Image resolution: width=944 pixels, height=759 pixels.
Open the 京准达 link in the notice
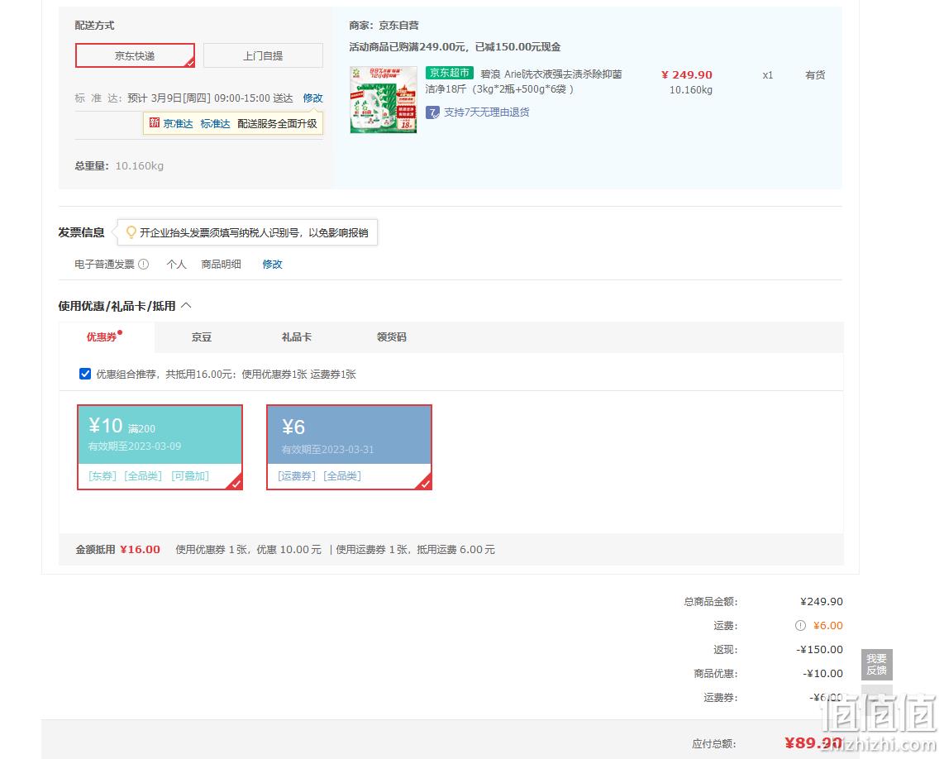tap(179, 123)
